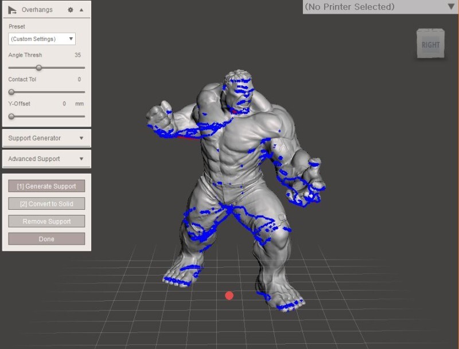Open the Overhangs gear settings
Screen dimensions: 459x349
[71, 10]
